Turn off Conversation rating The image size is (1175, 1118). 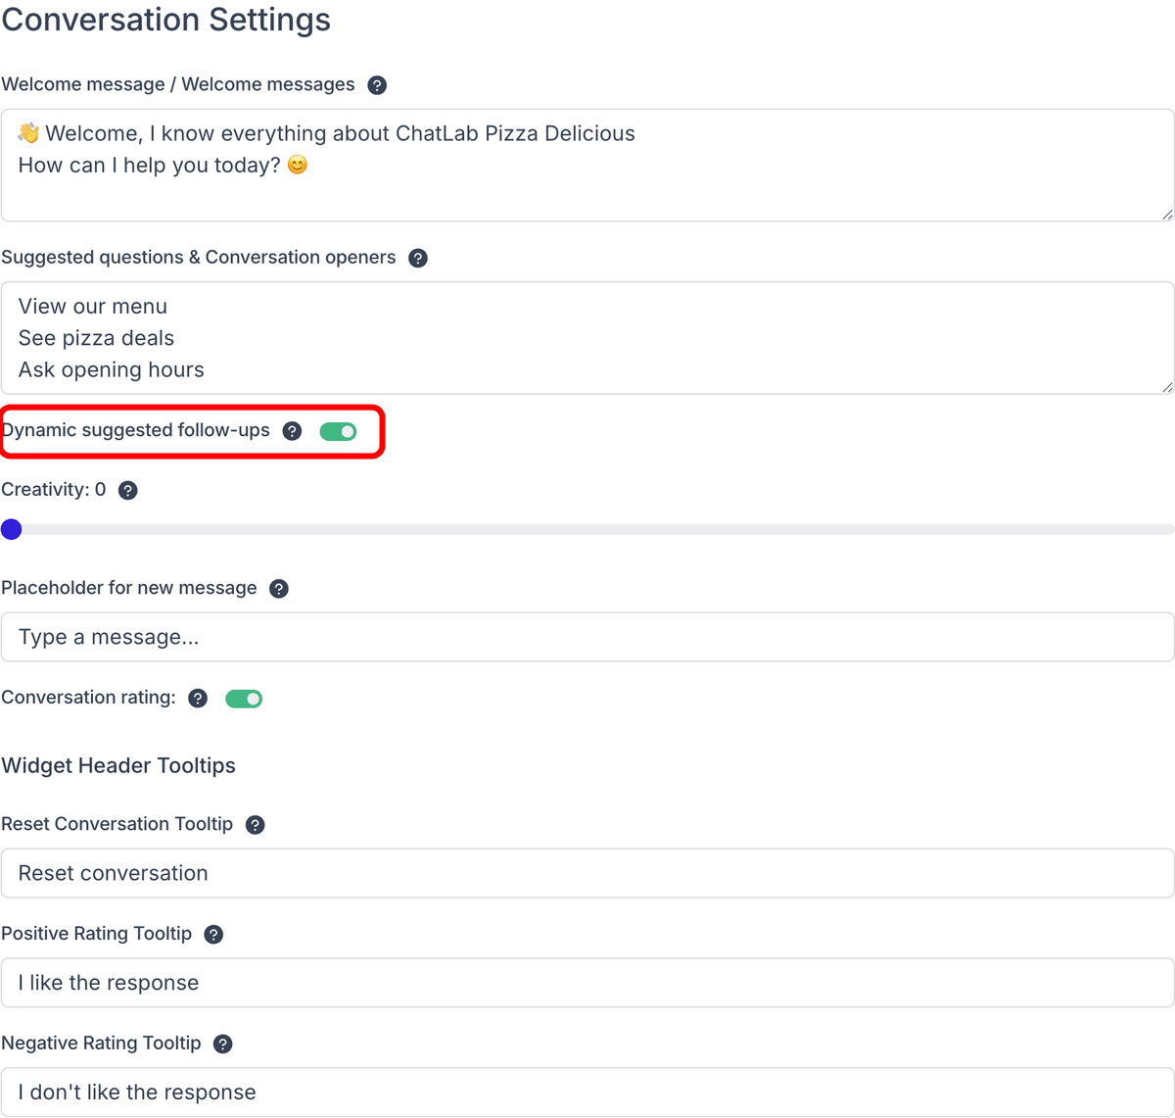coord(244,698)
